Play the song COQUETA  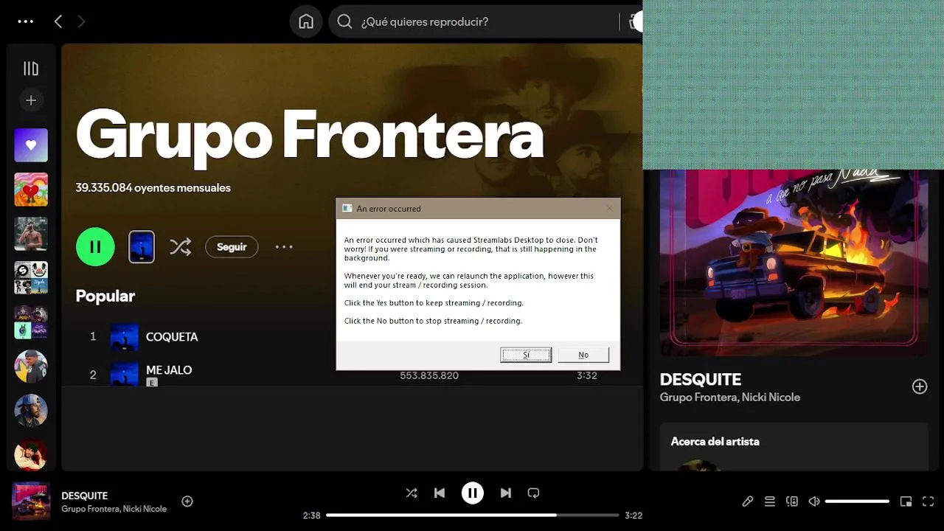(172, 336)
